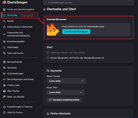Image resolution: width=138 pixels, height=118 pixels.
Task: Open the Neue Fenster dropdown
Action: (x=66, y=81)
